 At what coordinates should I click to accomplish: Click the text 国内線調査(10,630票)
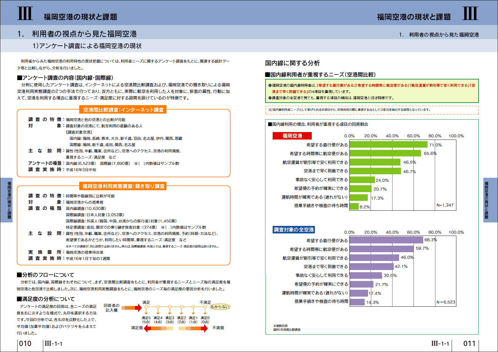(x=86, y=208)
